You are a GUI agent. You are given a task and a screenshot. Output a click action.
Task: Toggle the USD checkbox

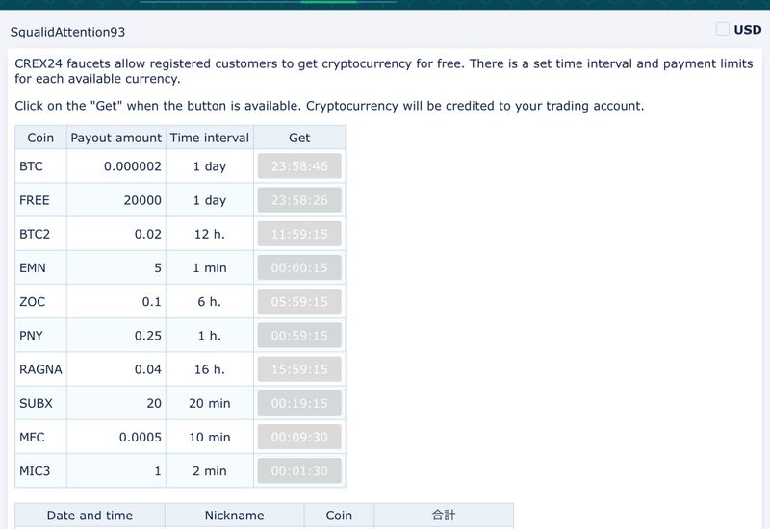point(723,29)
